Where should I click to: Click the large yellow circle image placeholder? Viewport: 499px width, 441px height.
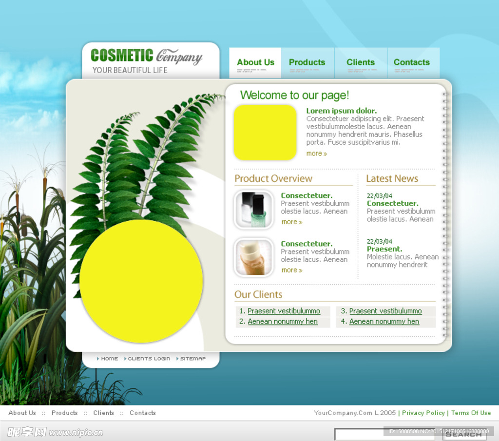click(141, 281)
